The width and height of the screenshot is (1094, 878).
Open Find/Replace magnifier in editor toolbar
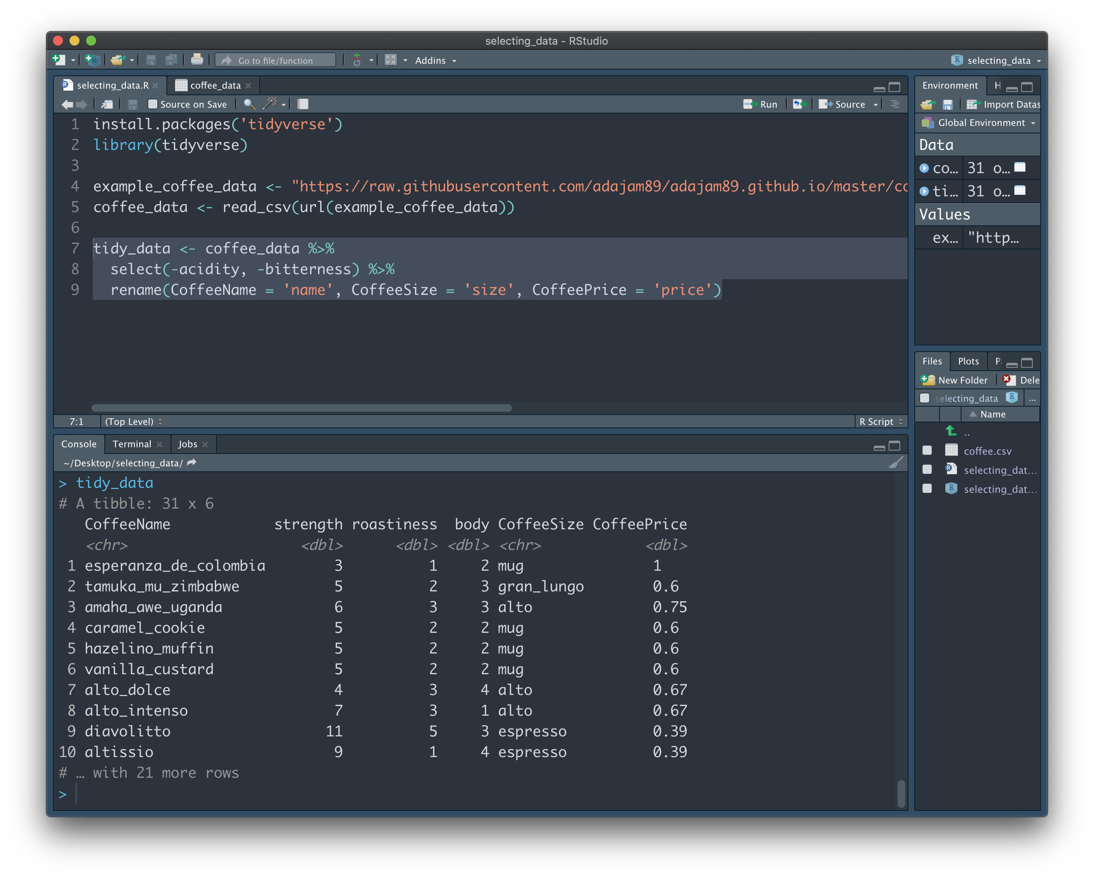248,104
